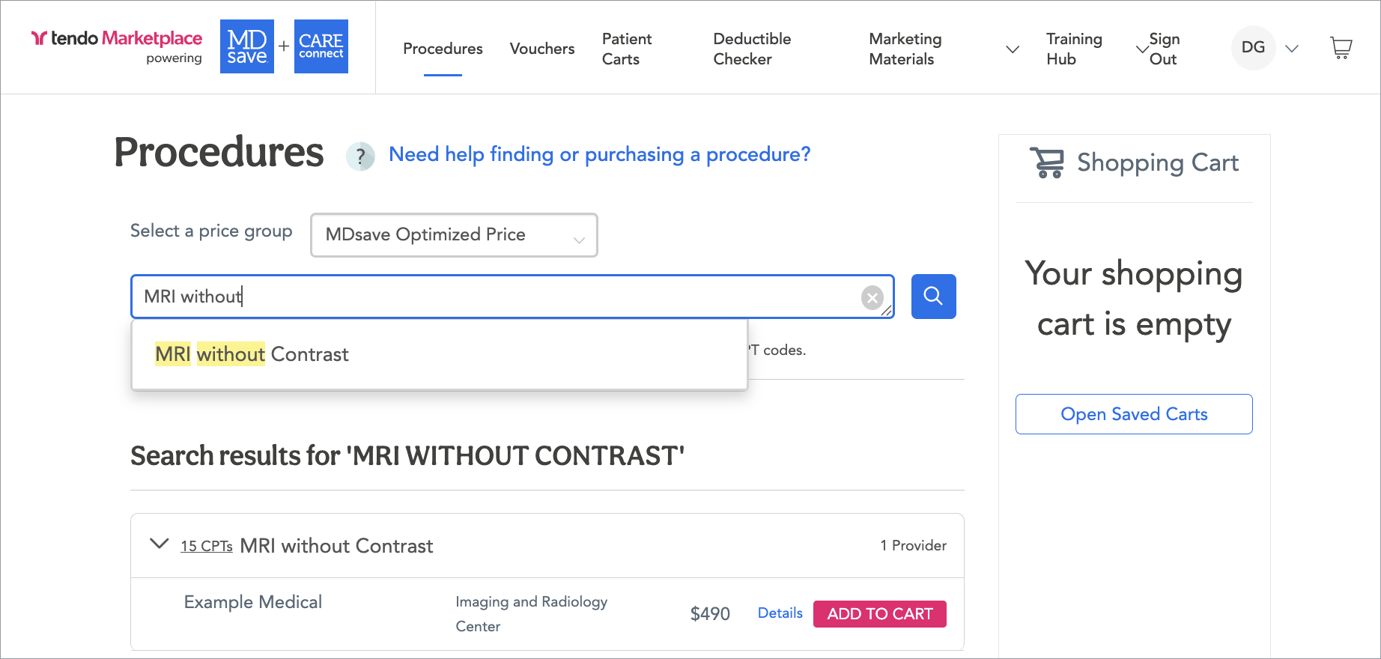Open the MDsave Optimized Price dropdown

[454, 235]
